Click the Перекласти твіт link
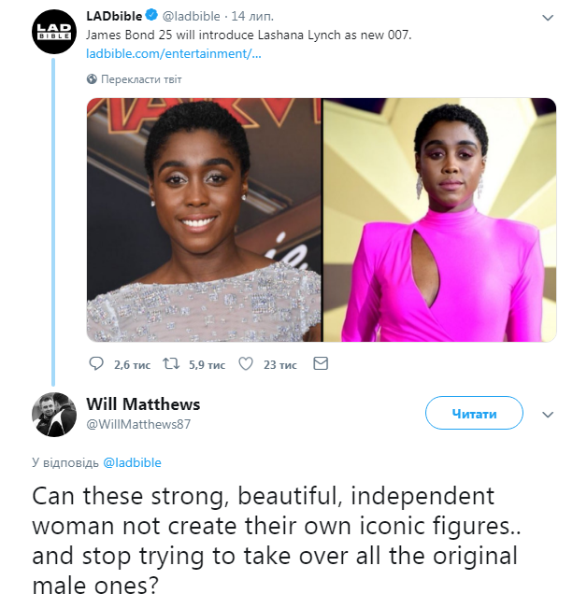 click(141, 79)
